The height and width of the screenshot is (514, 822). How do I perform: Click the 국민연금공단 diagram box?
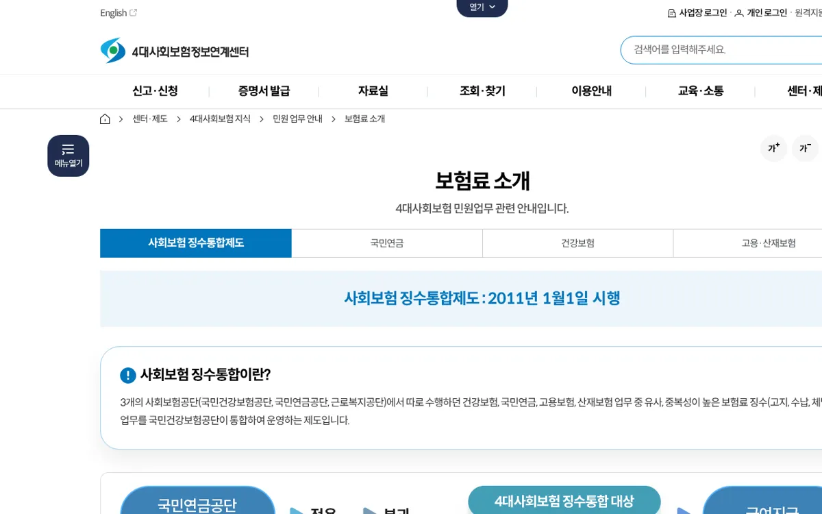coord(197,501)
